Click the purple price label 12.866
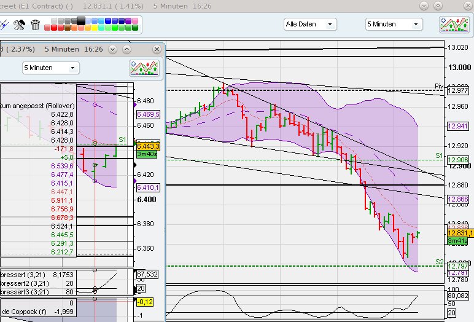This screenshot has height=322, width=474. pos(458,199)
